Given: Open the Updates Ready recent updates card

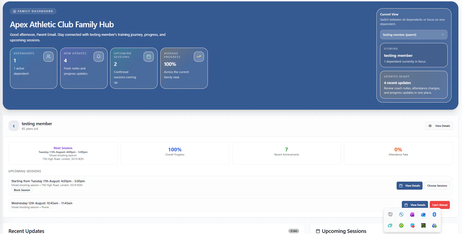Looking at the screenshot, I should tap(414, 85).
